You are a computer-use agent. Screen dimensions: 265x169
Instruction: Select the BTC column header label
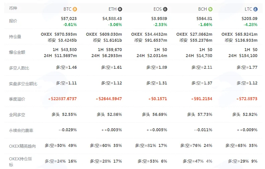(x=68, y=9)
